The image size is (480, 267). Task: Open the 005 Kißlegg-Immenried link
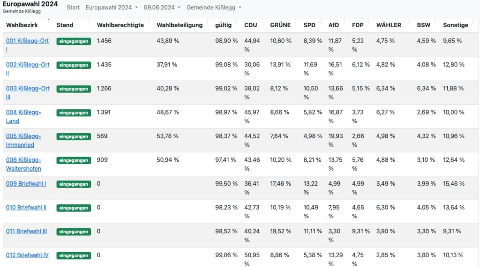(x=23, y=137)
